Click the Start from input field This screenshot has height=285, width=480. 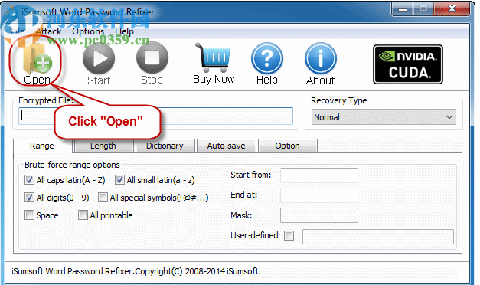coord(319,175)
